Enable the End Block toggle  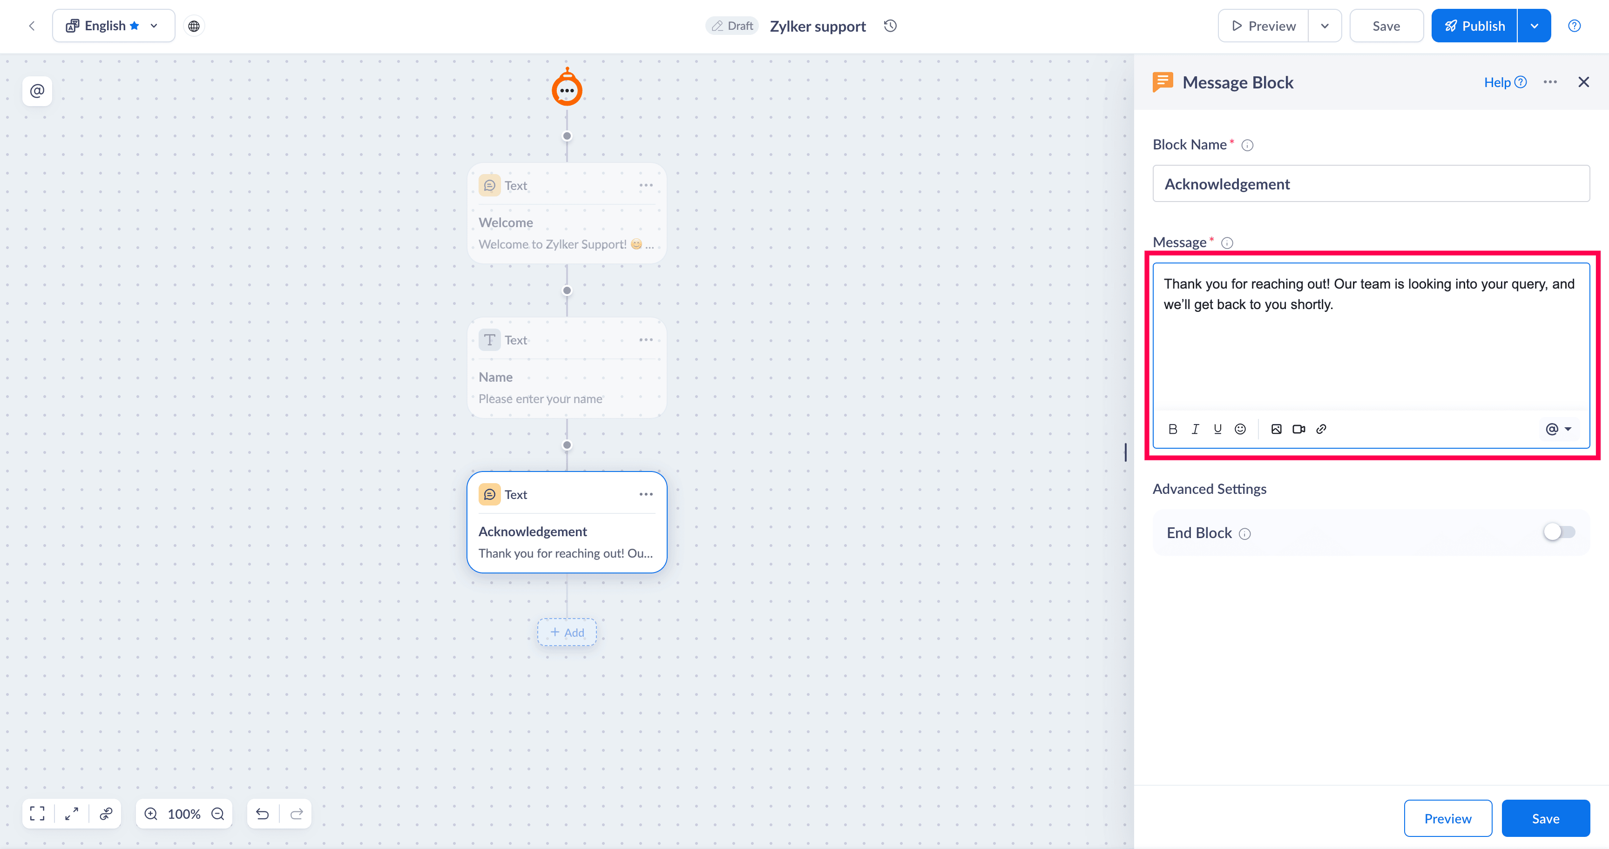[x=1559, y=532]
